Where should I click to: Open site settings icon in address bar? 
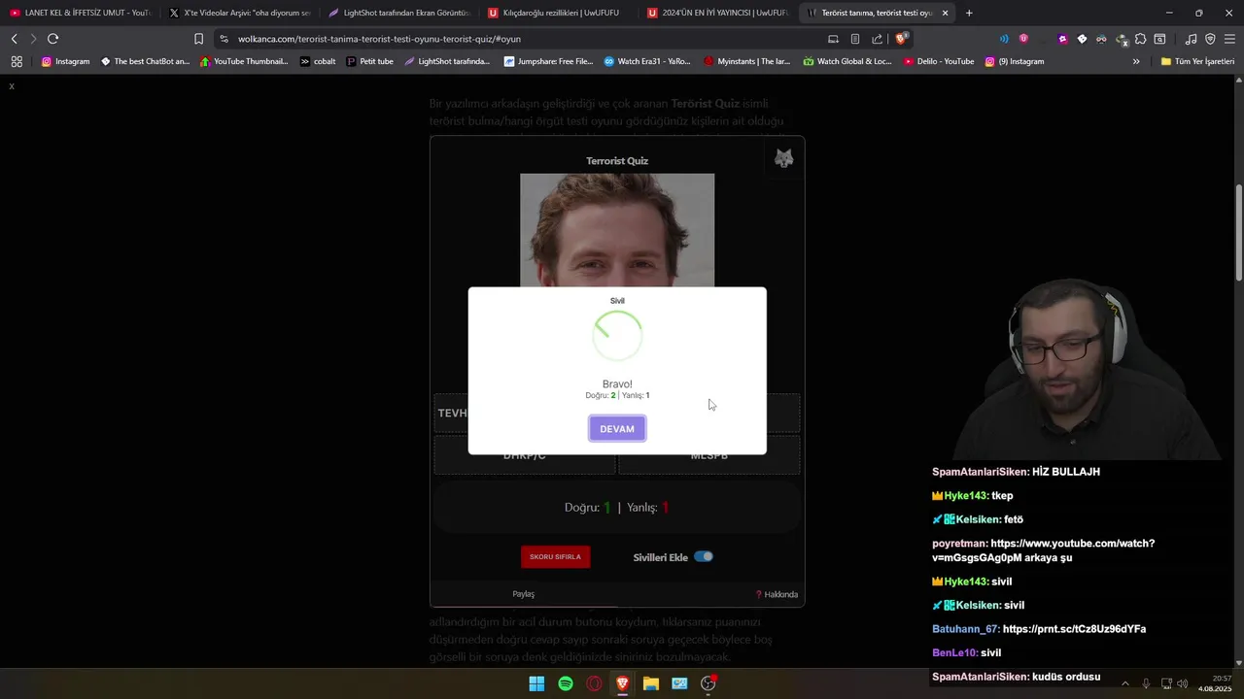(225, 39)
